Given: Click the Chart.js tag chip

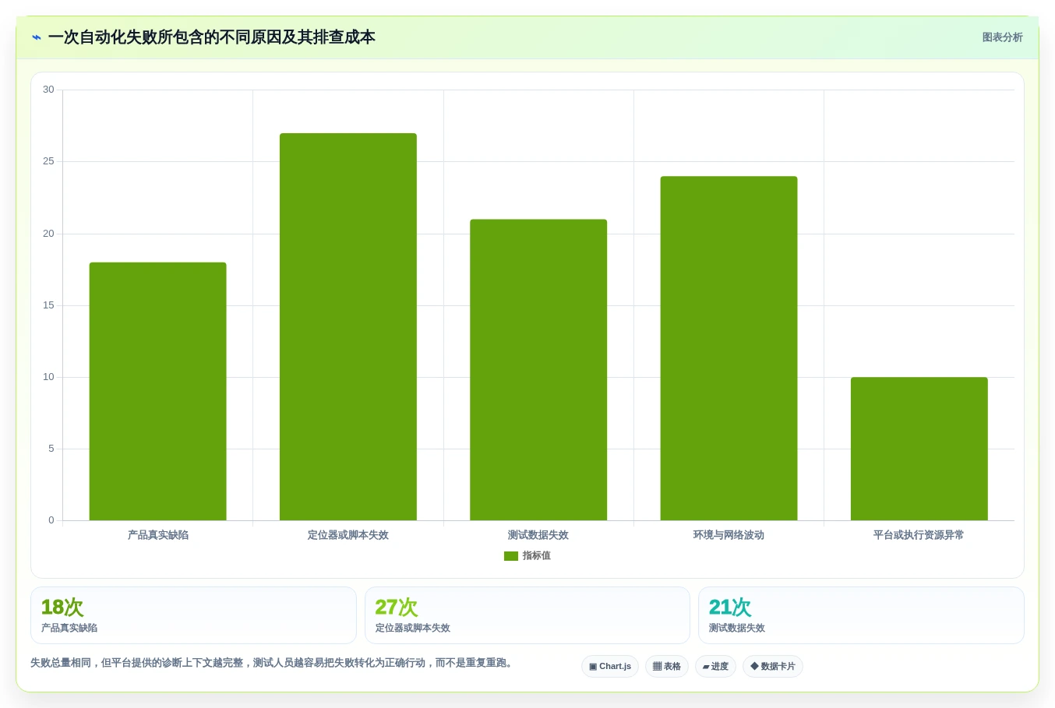Looking at the screenshot, I should pyautogui.click(x=610, y=667).
